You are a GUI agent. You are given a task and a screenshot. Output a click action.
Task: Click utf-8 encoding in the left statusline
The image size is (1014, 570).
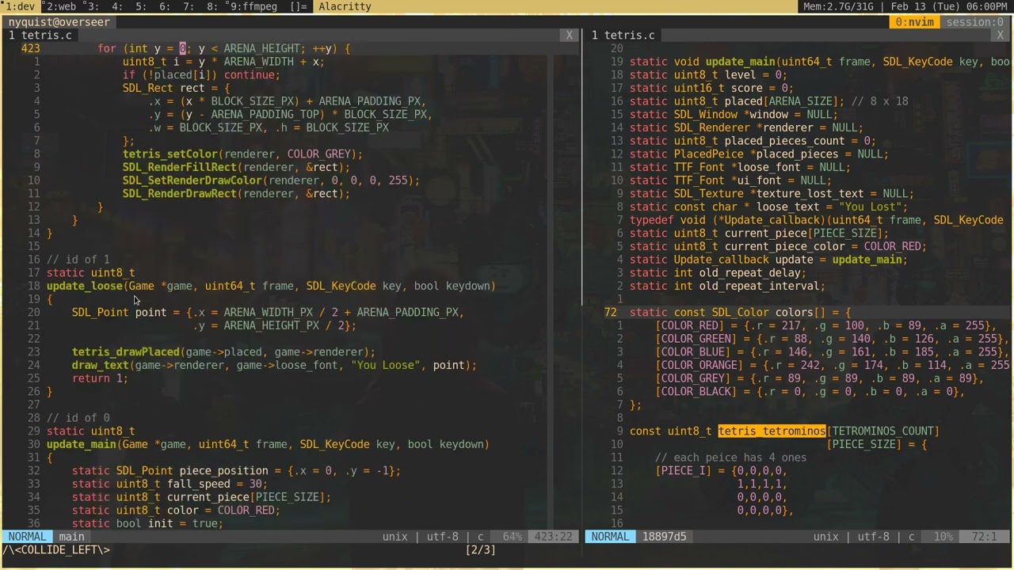point(443,537)
